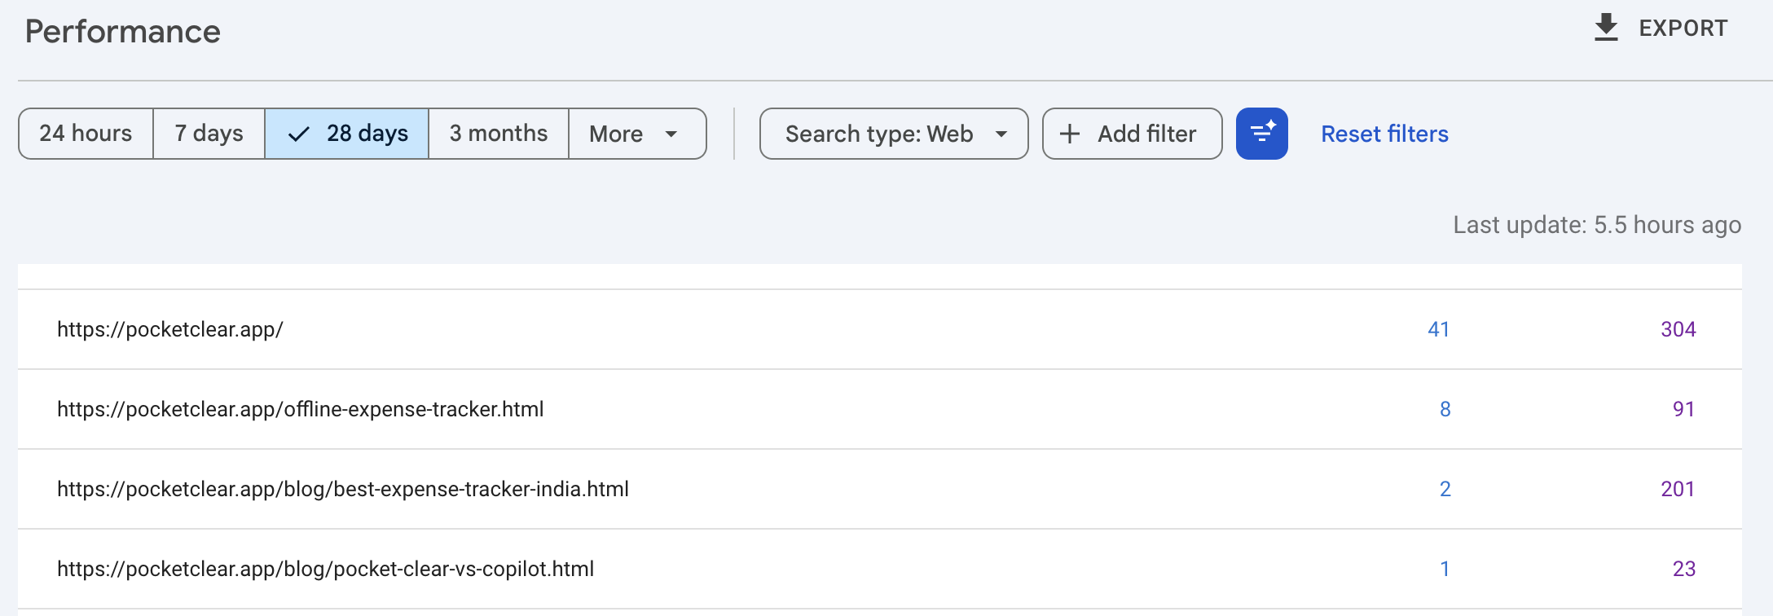Click the 201 impressions value
The width and height of the screenshot is (1773, 616).
(x=1678, y=489)
